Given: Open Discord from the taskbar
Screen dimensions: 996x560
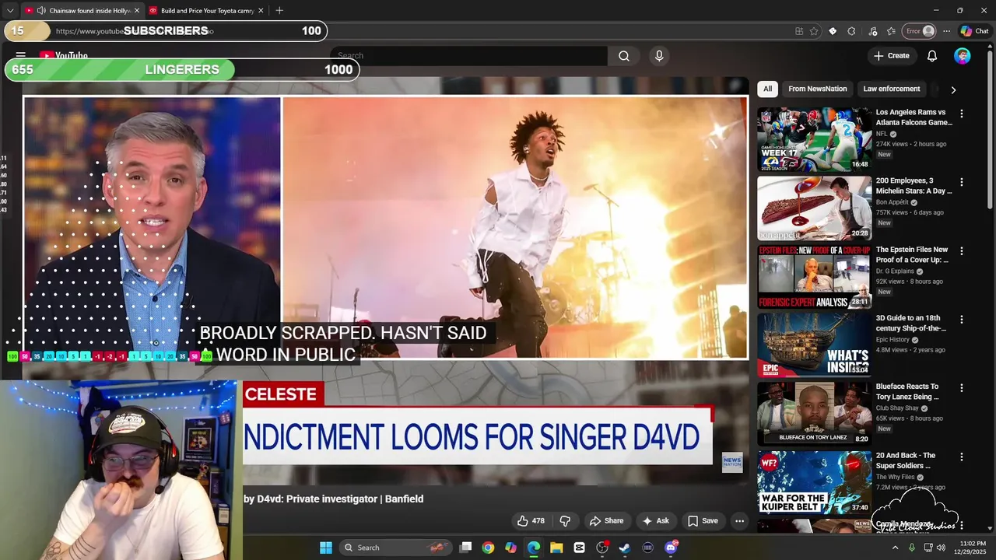Looking at the screenshot, I should (671, 548).
